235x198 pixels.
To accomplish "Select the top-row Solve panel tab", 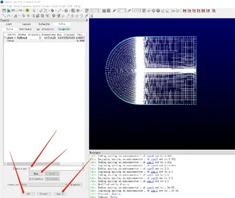I will click(x=62, y=24).
